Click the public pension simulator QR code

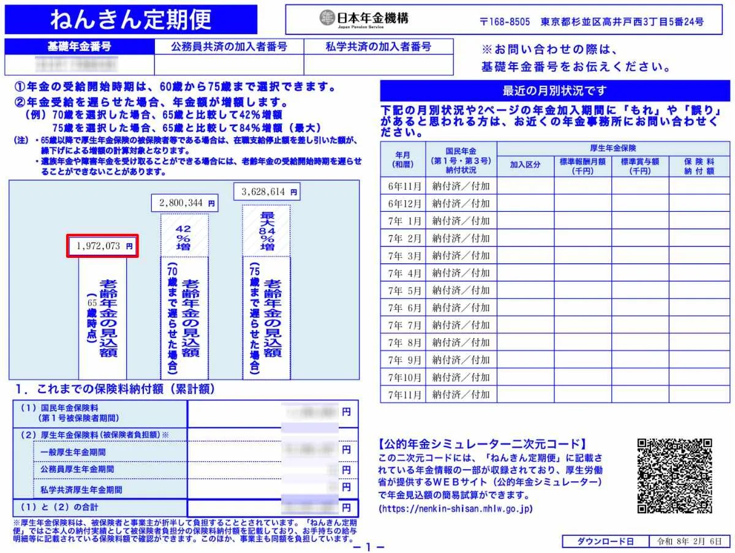674,475
